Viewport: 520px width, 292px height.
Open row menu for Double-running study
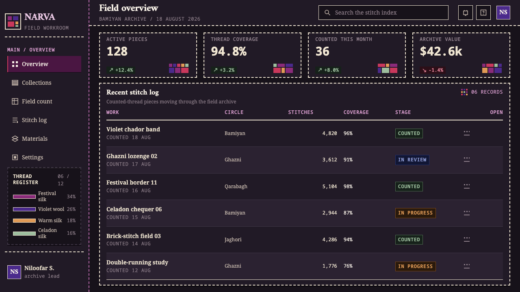(467, 266)
